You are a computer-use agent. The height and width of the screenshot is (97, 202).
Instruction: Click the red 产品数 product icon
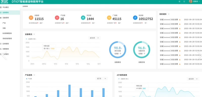coord(57,18)
